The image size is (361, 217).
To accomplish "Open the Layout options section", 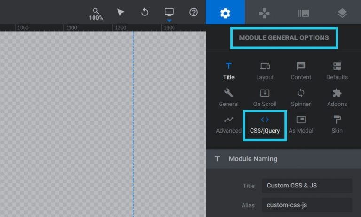I will [265, 71].
